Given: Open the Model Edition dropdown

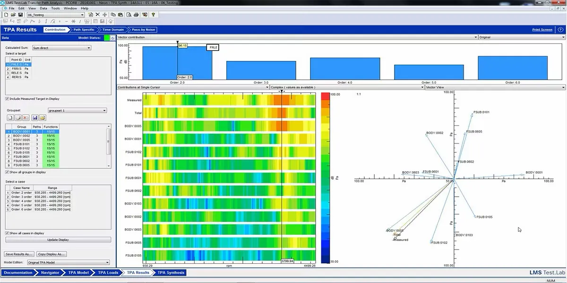Looking at the screenshot, I should click(68, 262).
